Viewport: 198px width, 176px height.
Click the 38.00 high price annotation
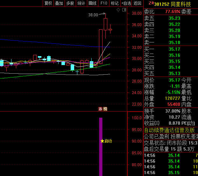click(93, 15)
